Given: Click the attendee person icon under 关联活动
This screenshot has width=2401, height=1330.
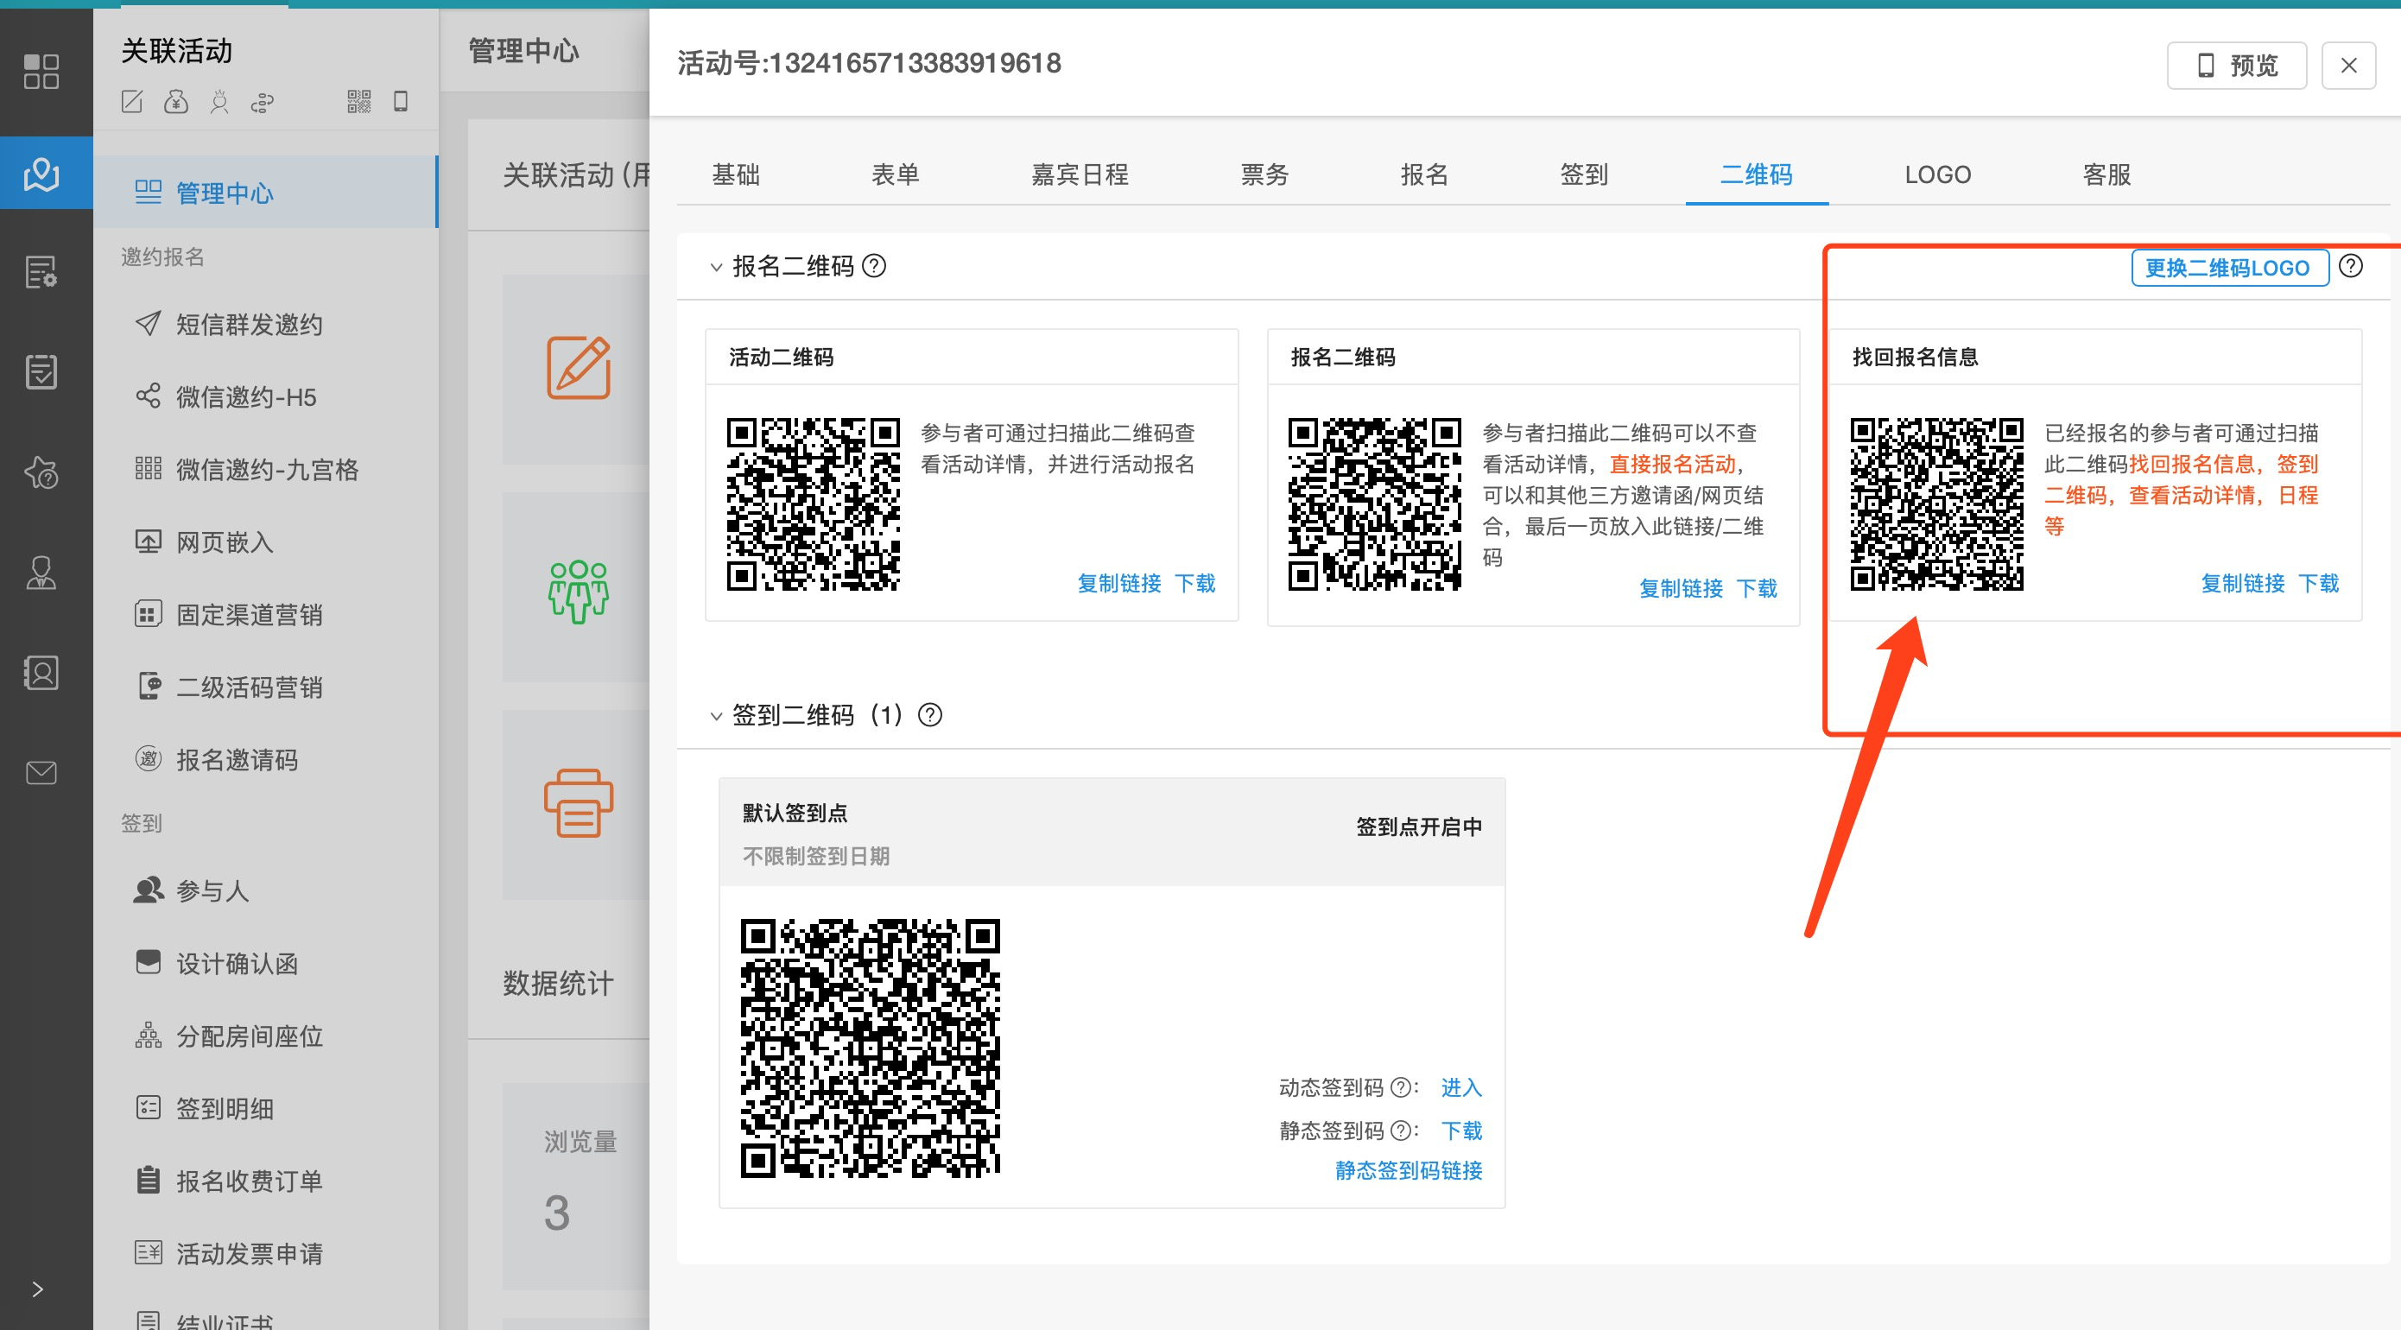Looking at the screenshot, I should pyautogui.click(x=219, y=102).
